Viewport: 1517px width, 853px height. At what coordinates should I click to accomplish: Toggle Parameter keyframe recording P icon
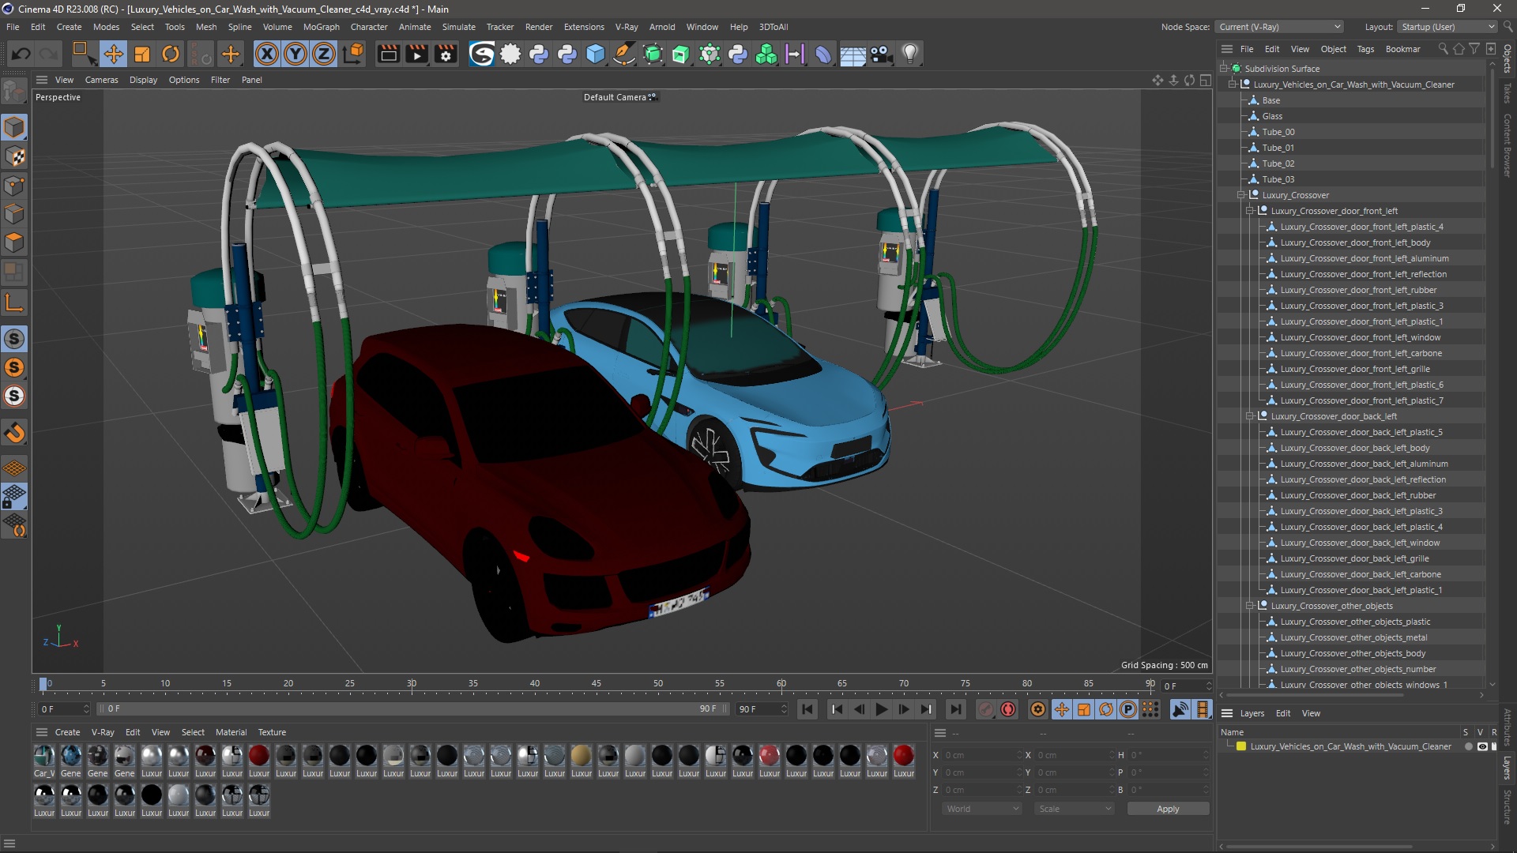[1128, 709]
